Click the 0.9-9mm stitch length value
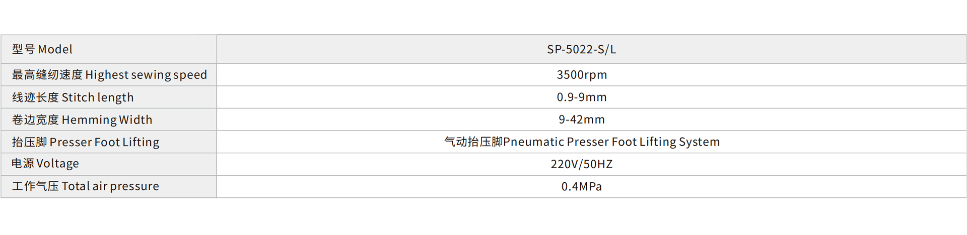The width and height of the screenshot is (967, 235). [x=582, y=97]
